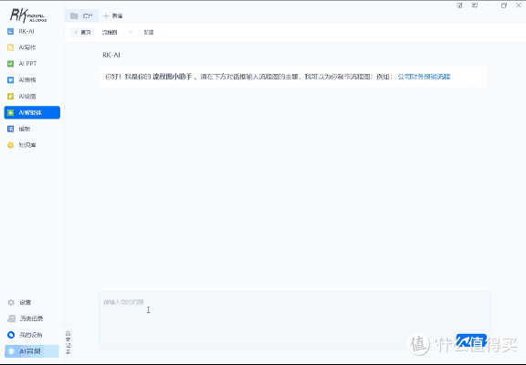This screenshot has height=365, width=526.
Task: Expand the 流程图 dropdown chevron
Action: coord(131,32)
